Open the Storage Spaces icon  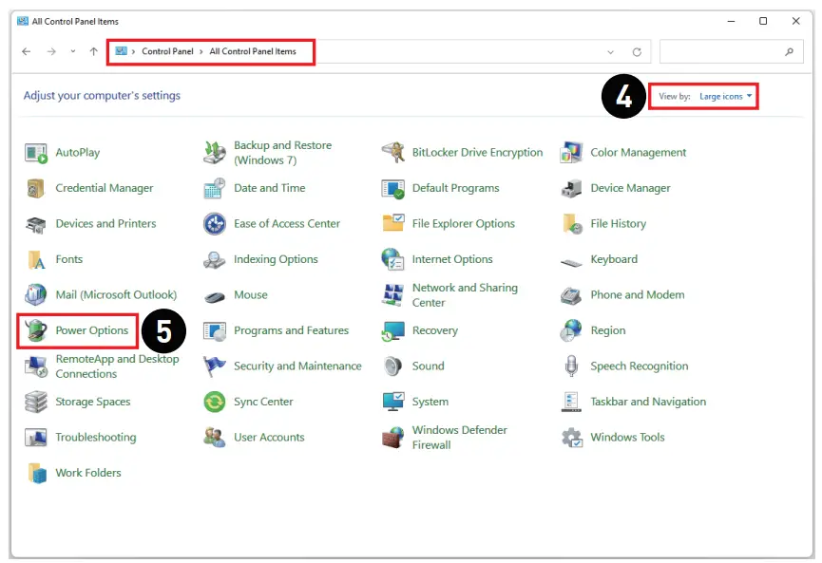[x=36, y=402]
